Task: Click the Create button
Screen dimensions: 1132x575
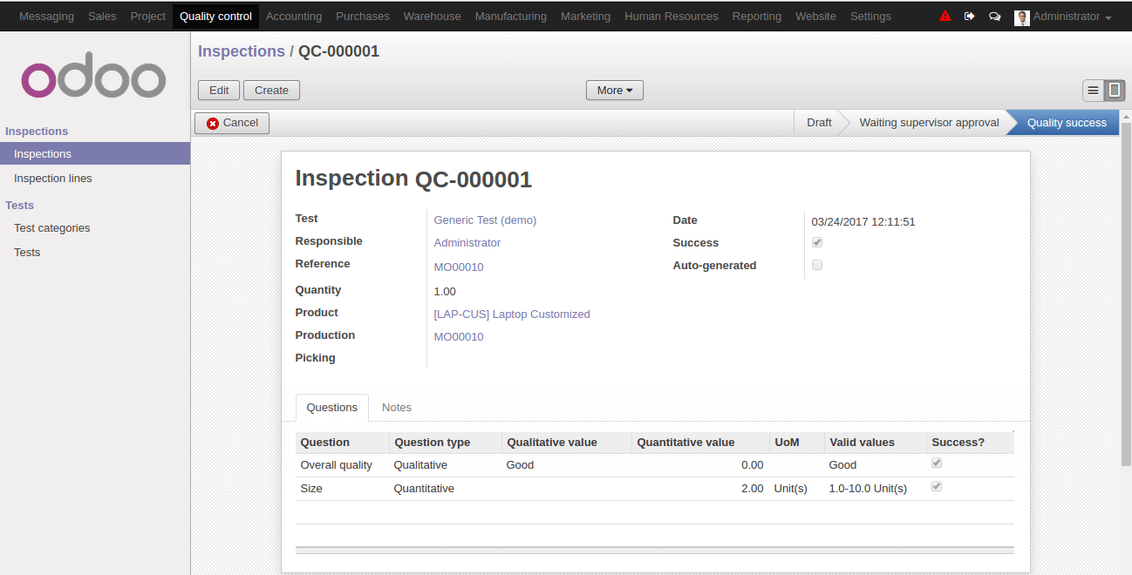Action: (271, 90)
